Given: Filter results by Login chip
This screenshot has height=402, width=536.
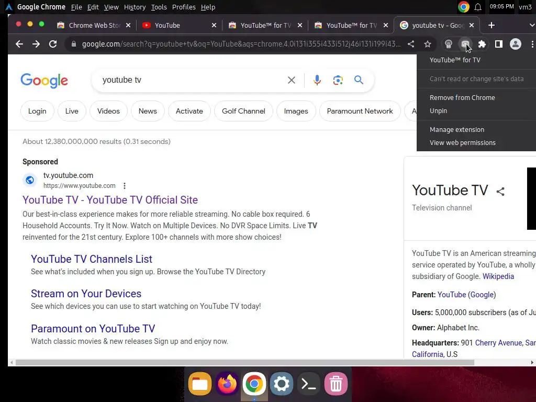Looking at the screenshot, I should click(x=37, y=111).
